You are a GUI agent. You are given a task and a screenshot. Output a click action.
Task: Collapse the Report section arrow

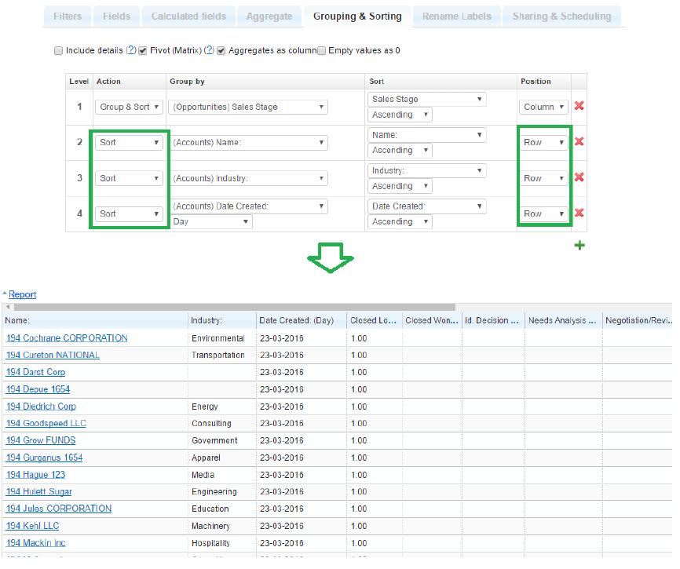[x=5, y=294]
